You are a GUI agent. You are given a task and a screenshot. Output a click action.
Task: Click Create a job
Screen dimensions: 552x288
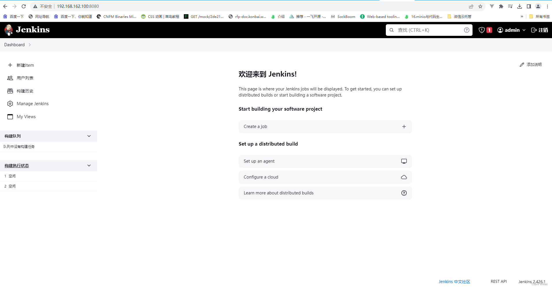tap(325, 127)
